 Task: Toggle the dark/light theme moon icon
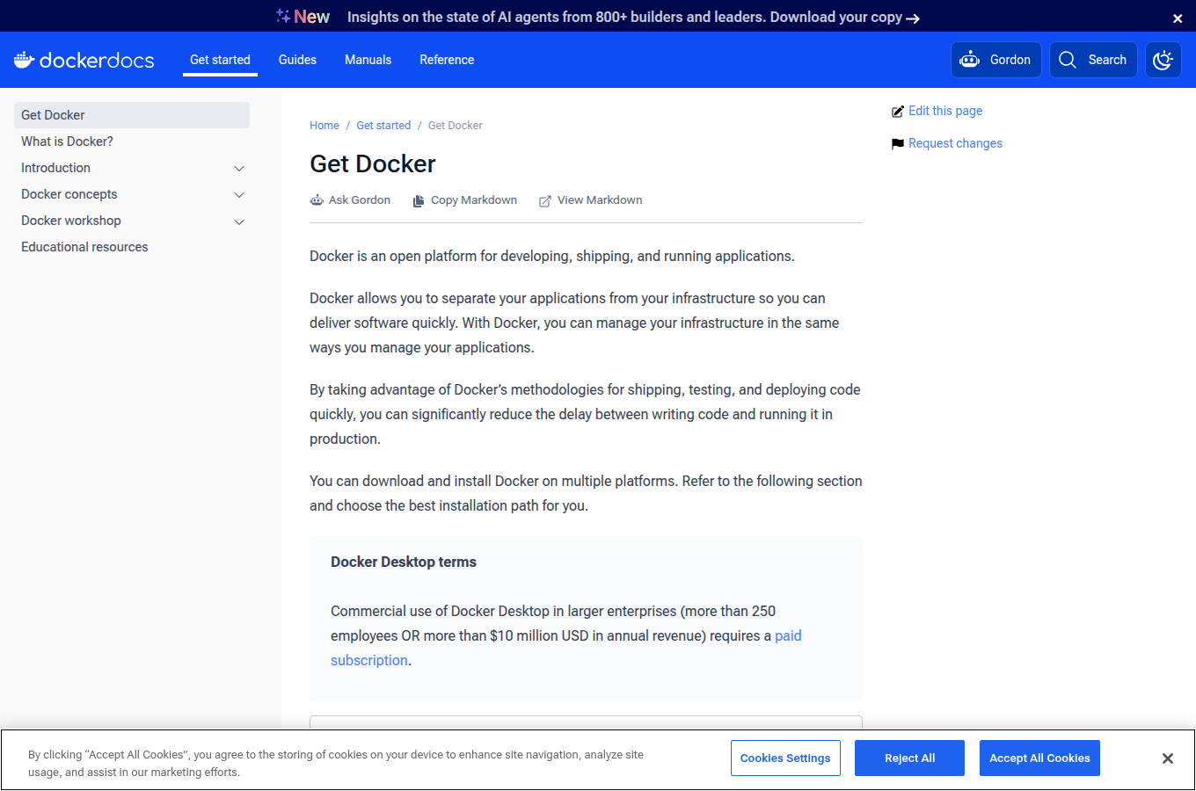coord(1163,60)
